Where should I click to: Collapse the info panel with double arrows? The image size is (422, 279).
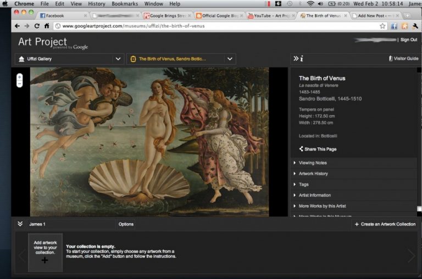click(296, 58)
